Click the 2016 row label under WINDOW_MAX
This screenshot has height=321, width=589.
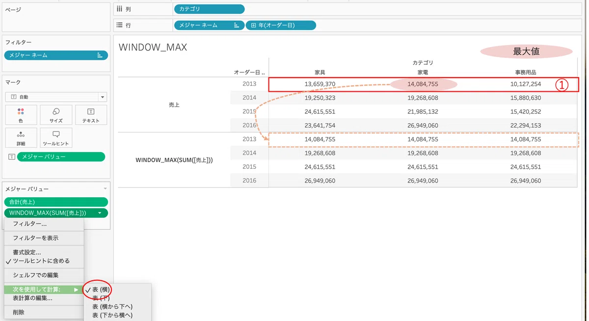(249, 181)
